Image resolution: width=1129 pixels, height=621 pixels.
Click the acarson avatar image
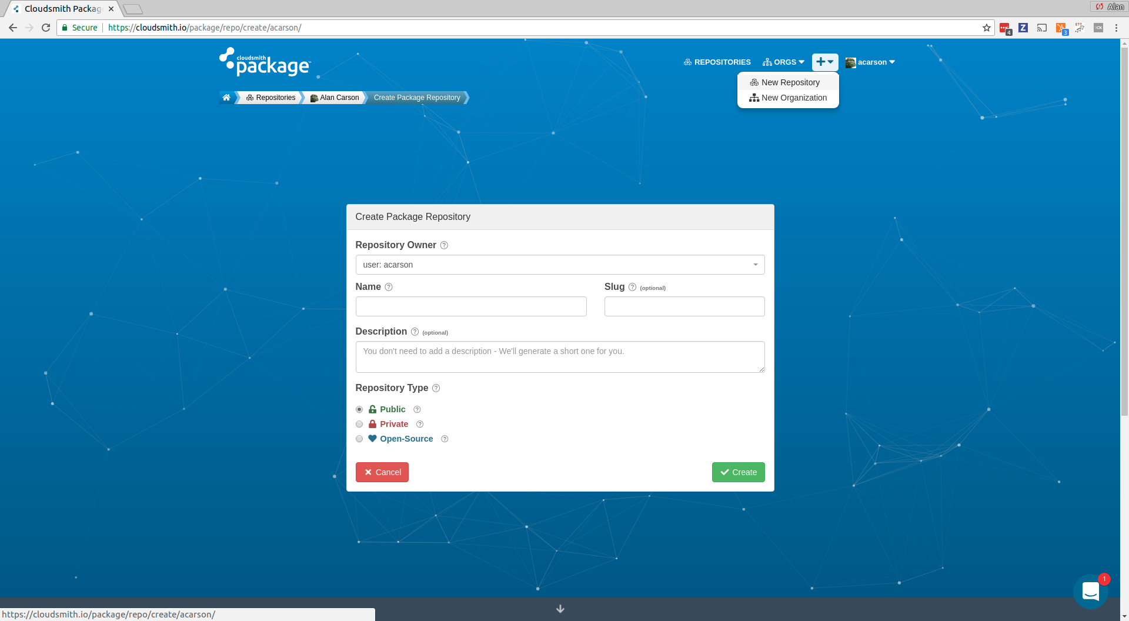[x=850, y=62]
